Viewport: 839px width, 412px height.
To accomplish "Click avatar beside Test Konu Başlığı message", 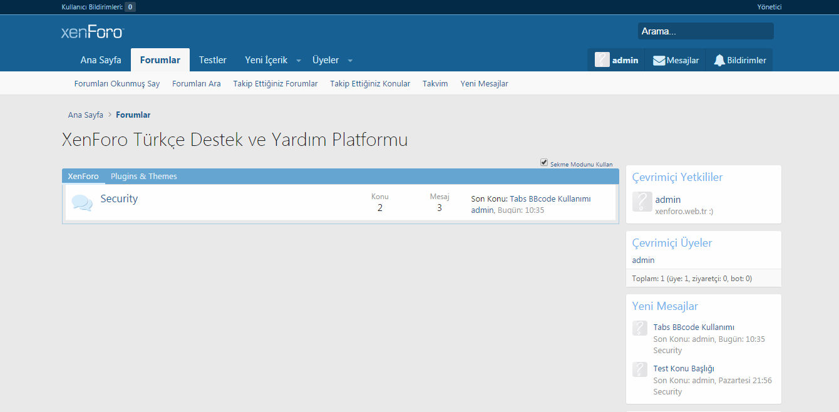I will point(640,369).
